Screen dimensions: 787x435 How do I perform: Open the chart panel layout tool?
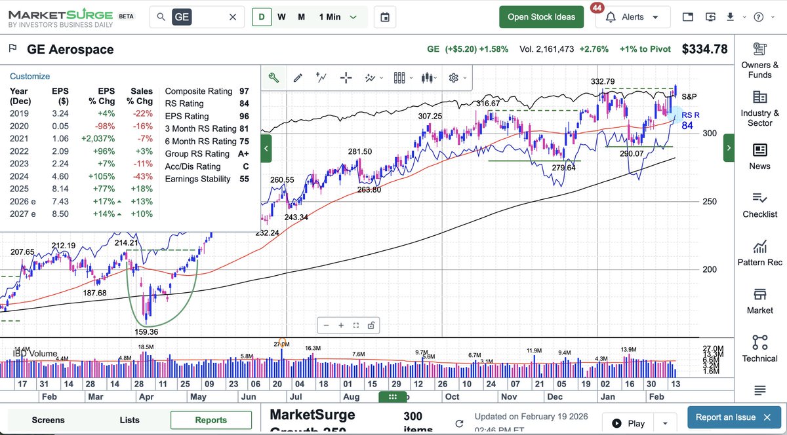399,78
